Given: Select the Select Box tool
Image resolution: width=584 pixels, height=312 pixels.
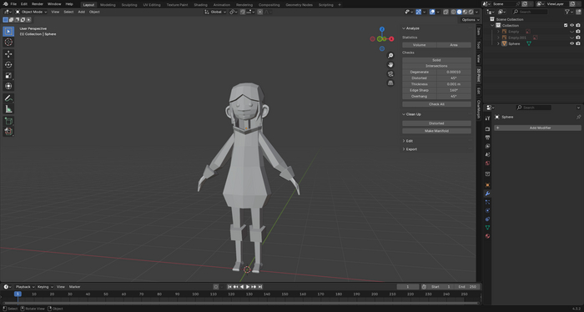Looking at the screenshot, I should click(8, 31).
